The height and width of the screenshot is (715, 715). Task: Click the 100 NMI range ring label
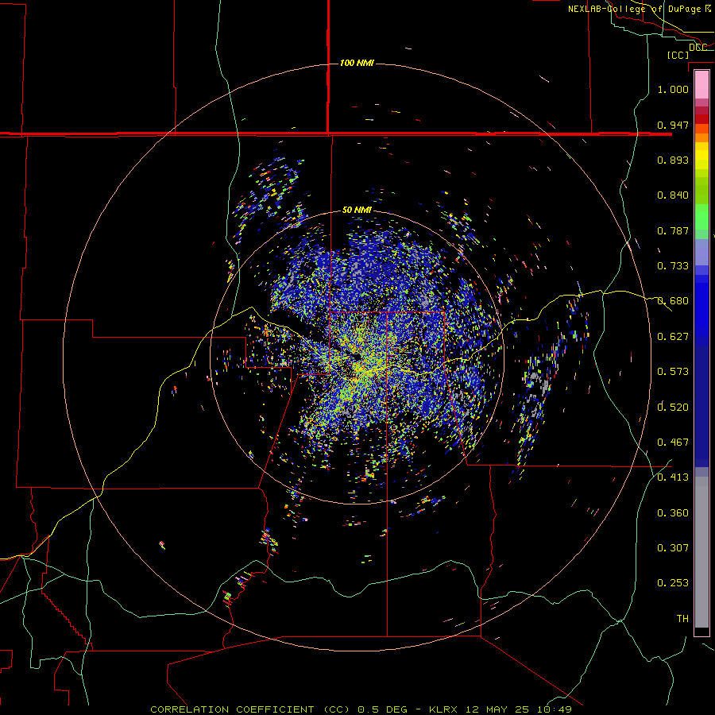[x=357, y=63]
